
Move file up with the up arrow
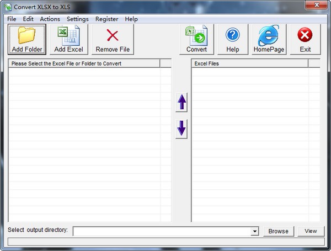181,102
